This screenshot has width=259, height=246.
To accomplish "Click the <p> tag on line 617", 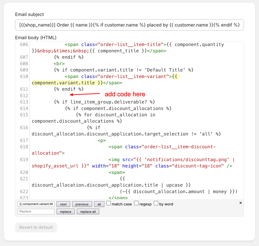I will click(x=102, y=140).
